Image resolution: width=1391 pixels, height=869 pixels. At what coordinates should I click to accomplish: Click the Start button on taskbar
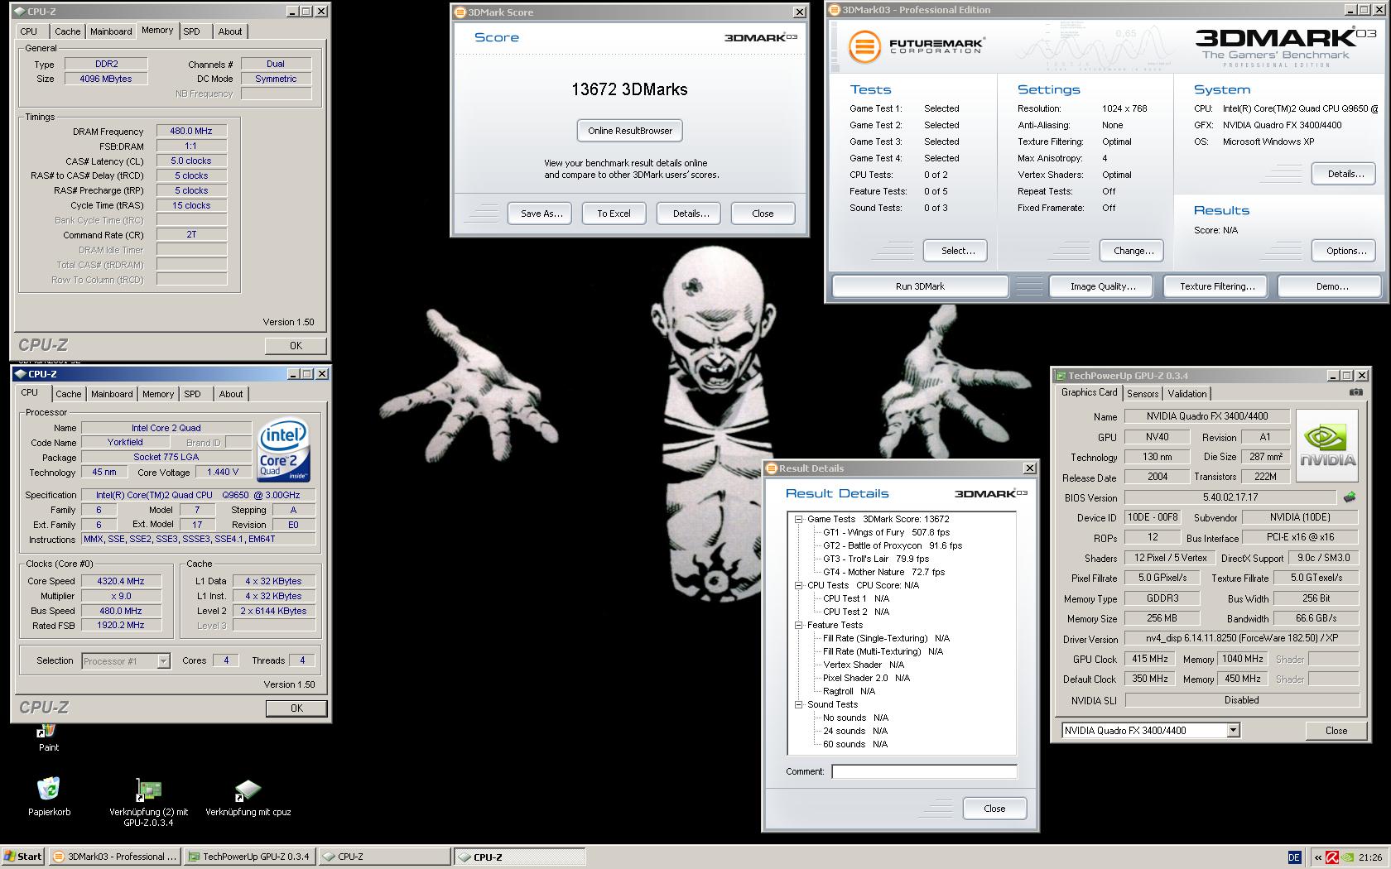(x=23, y=857)
